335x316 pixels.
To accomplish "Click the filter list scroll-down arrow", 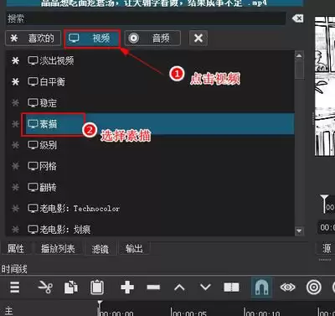I will click(x=299, y=231).
